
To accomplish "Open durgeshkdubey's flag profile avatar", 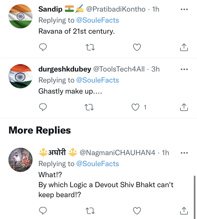I will tap(21, 76).
